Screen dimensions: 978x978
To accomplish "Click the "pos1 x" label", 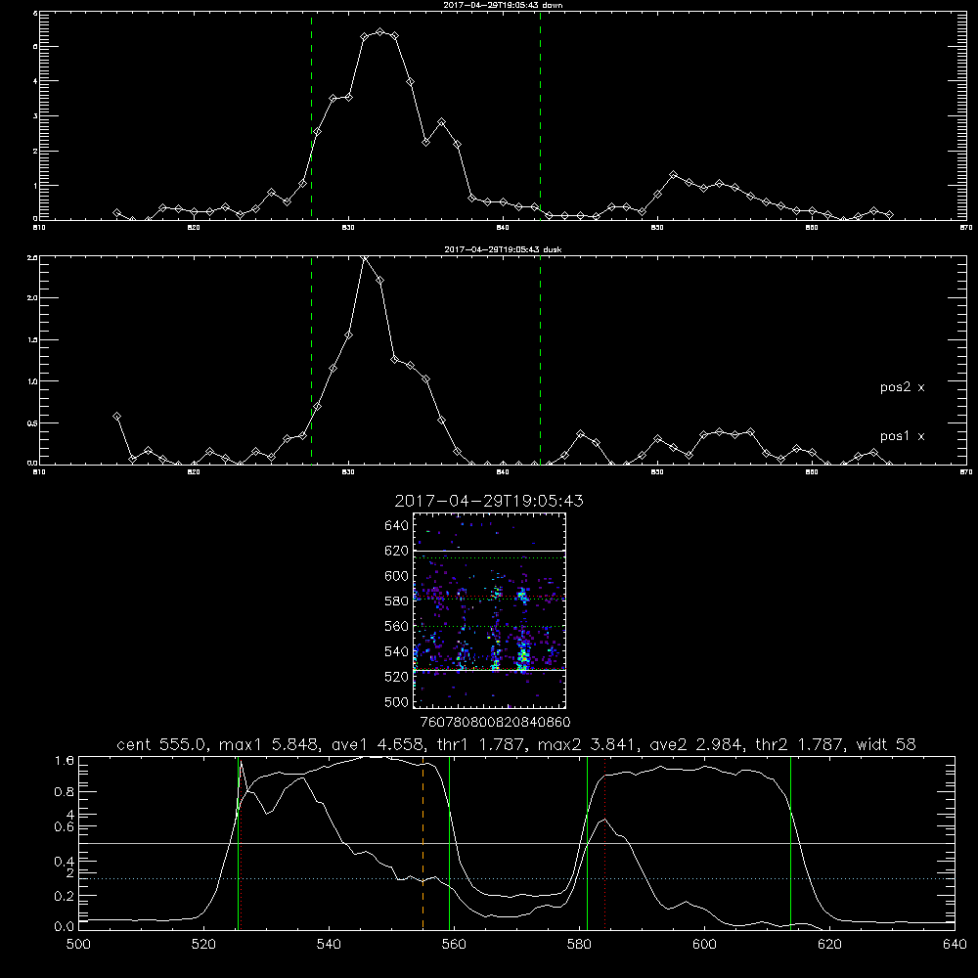I will click(x=902, y=436).
